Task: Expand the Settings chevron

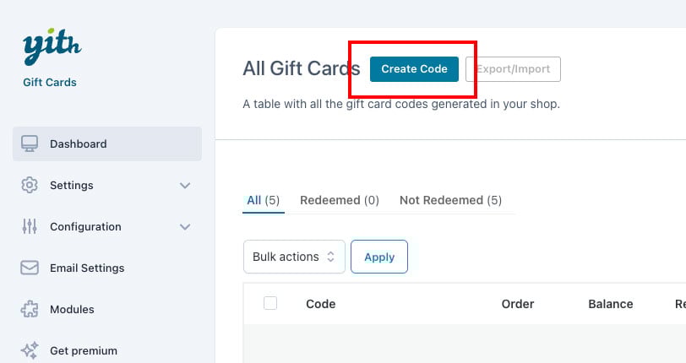Action: click(185, 186)
